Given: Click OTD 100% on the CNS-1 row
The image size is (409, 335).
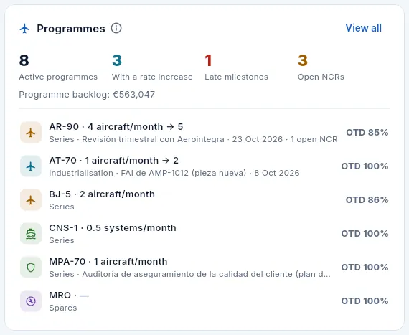Looking at the screenshot, I should tap(365, 234).
